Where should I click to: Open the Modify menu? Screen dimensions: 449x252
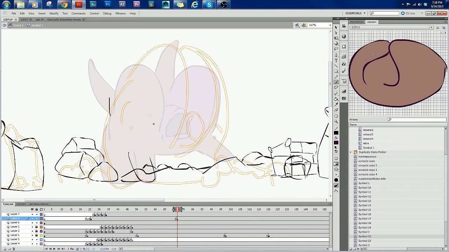point(54,13)
